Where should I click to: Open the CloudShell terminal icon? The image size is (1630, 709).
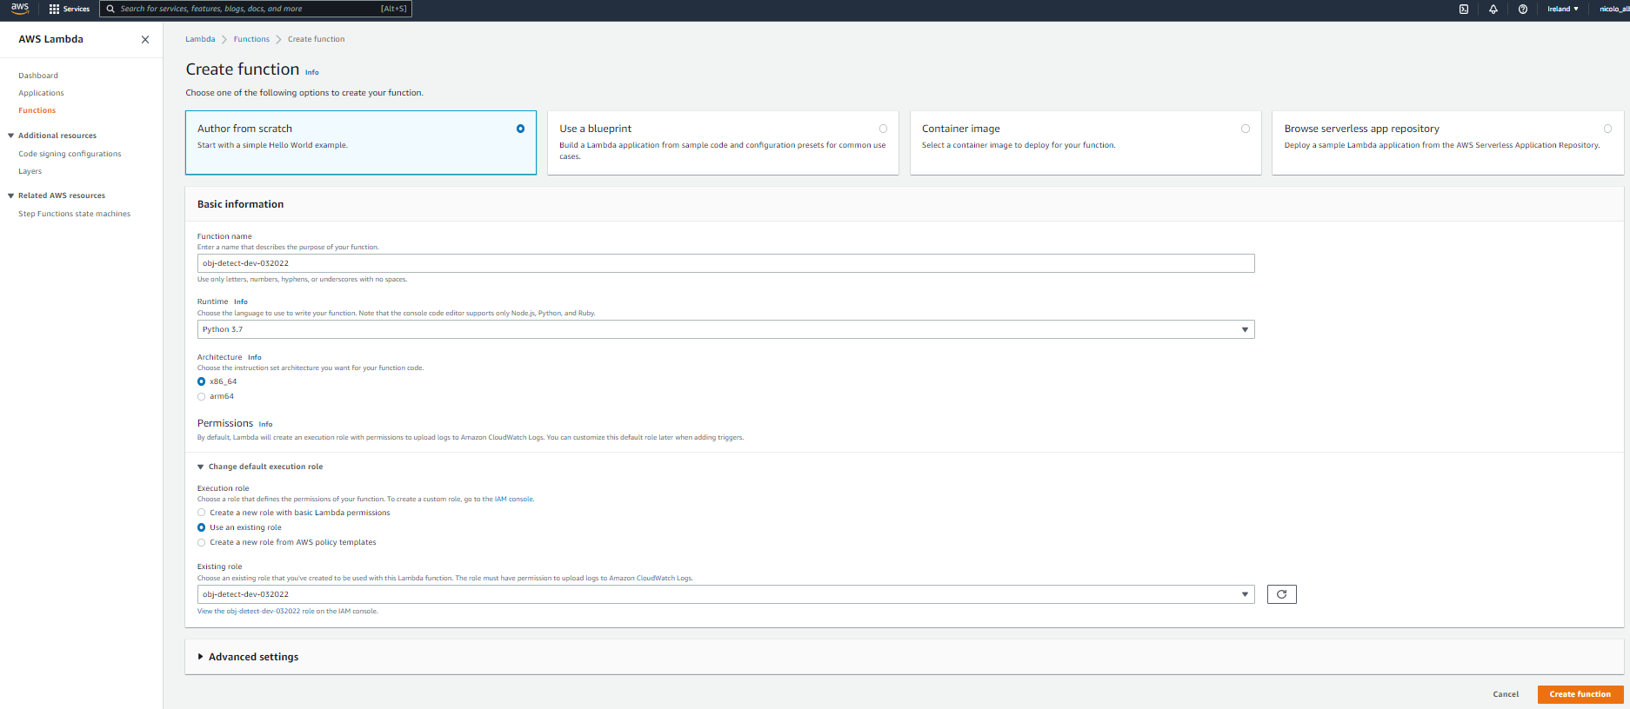[1464, 9]
